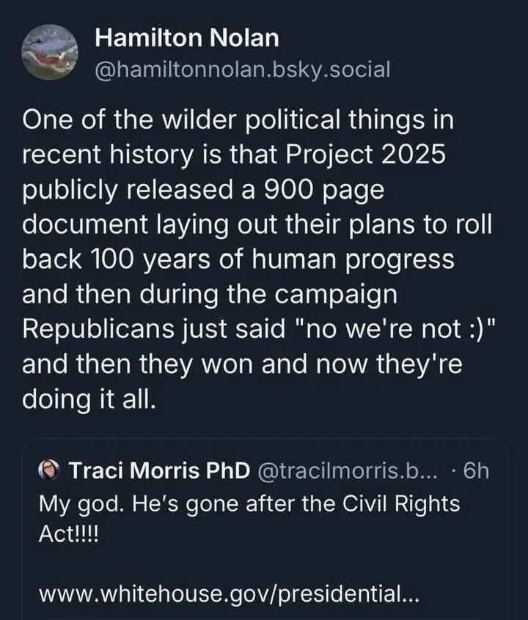528x620 pixels.
Task: Click the "and then they won" phrase
Action: click(x=136, y=364)
